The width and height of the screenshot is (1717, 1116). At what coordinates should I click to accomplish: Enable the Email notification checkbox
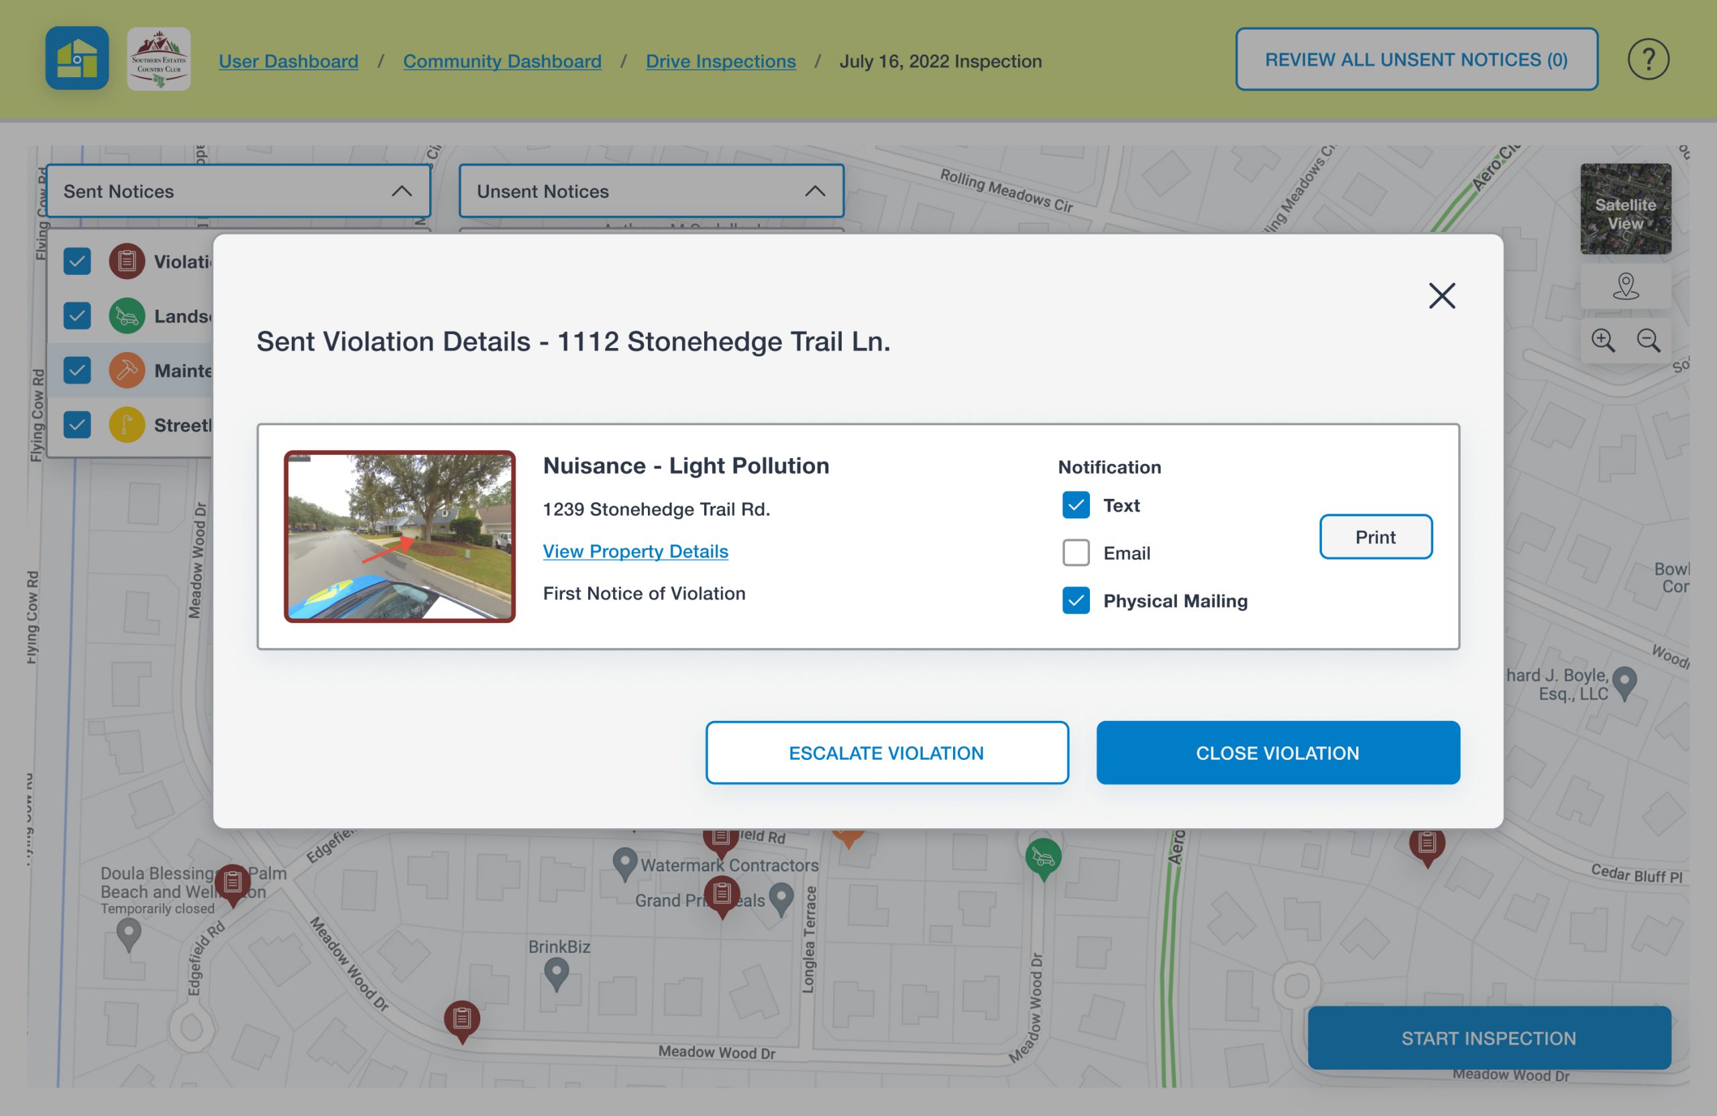coord(1074,552)
